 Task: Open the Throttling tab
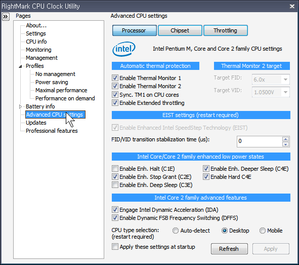tap(226, 30)
